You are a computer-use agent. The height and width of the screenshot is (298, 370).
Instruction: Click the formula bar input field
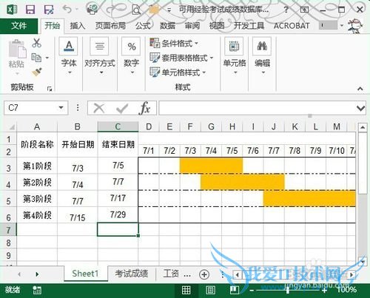point(257,108)
